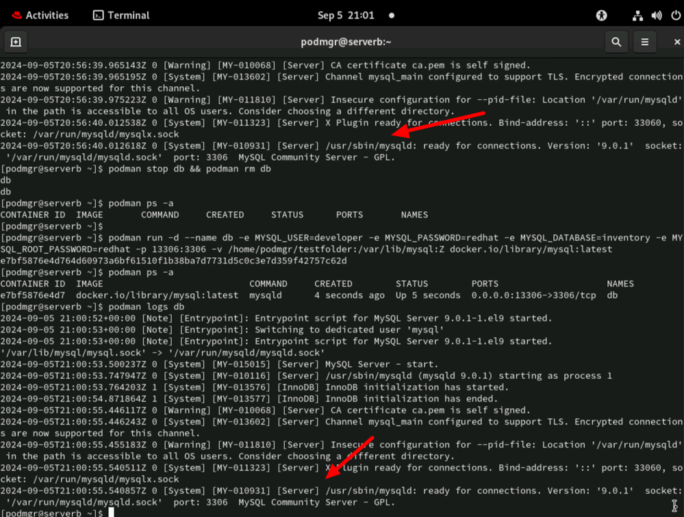Open the Activities overview

click(47, 15)
